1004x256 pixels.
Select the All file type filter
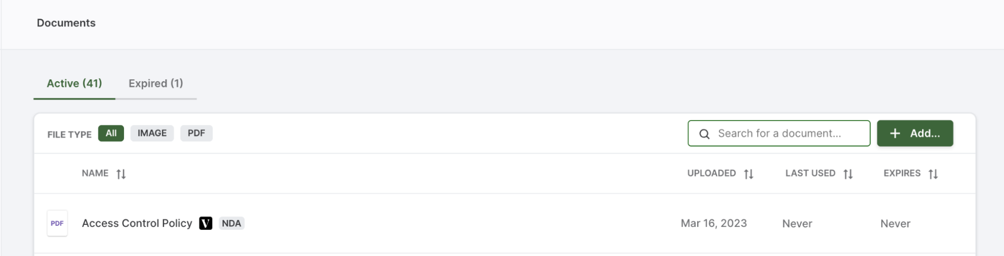(111, 134)
